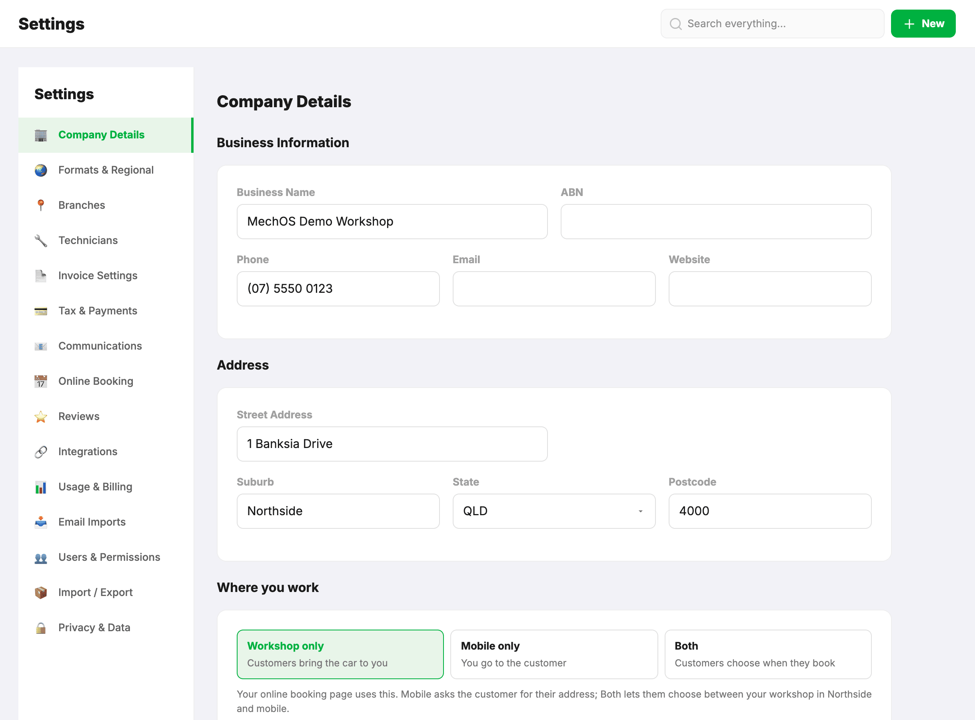The image size is (975, 720).
Task: Open the State dropdown showing QLD
Action: tap(554, 511)
